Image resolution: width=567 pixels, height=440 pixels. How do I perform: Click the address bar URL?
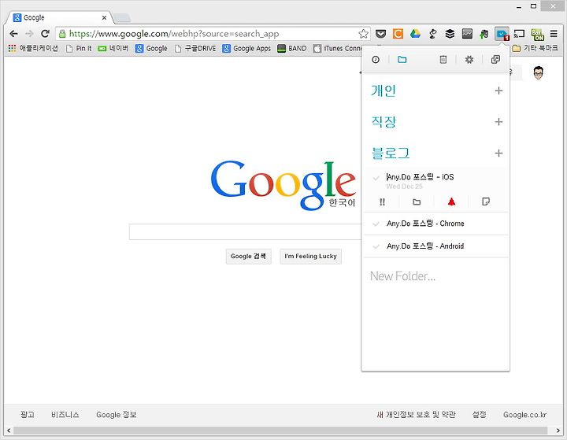pyautogui.click(x=173, y=34)
